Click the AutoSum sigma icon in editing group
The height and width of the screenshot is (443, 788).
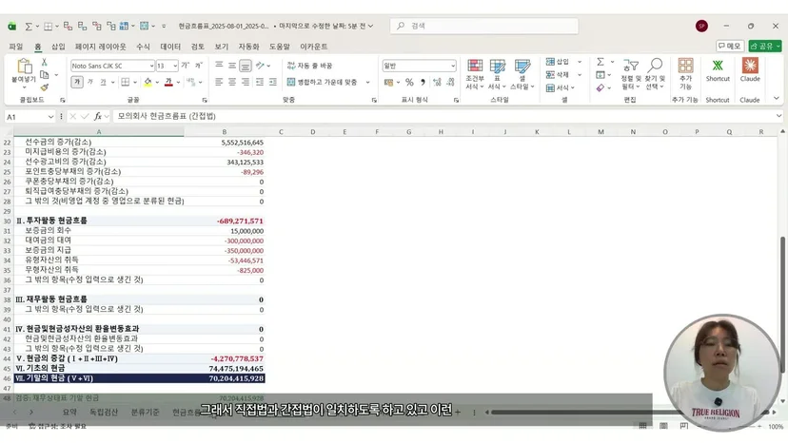(x=601, y=62)
